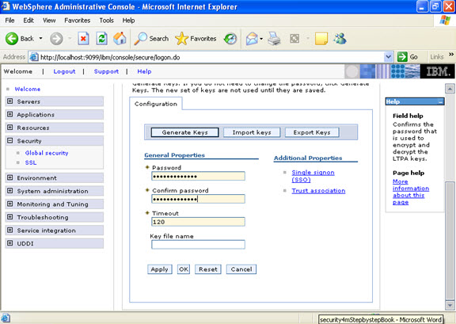Open the SSL link under Security
The height and width of the screenshot is (324, 456).
(31, 162)
